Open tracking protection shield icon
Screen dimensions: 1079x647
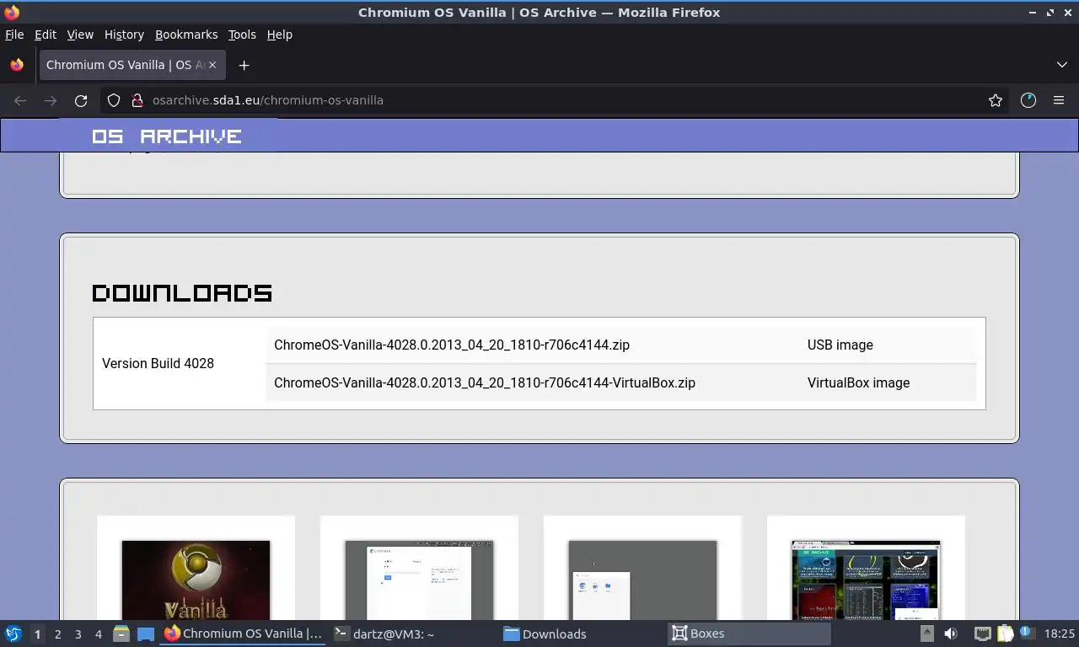[114, 100]
